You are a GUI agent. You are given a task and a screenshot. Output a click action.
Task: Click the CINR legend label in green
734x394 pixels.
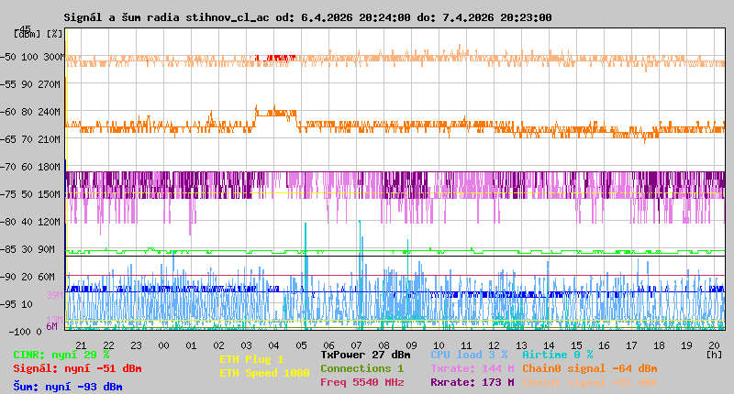point(61,355)
